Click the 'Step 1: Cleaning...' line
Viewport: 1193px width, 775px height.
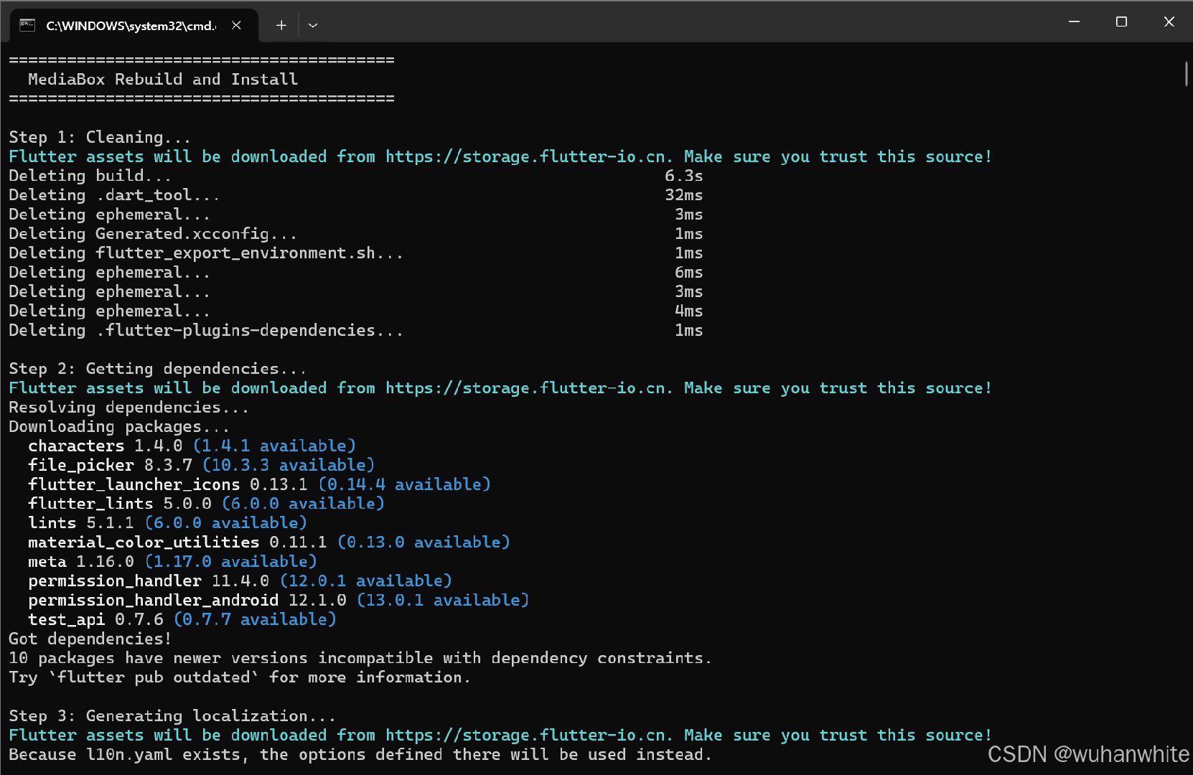pos(100,137)
